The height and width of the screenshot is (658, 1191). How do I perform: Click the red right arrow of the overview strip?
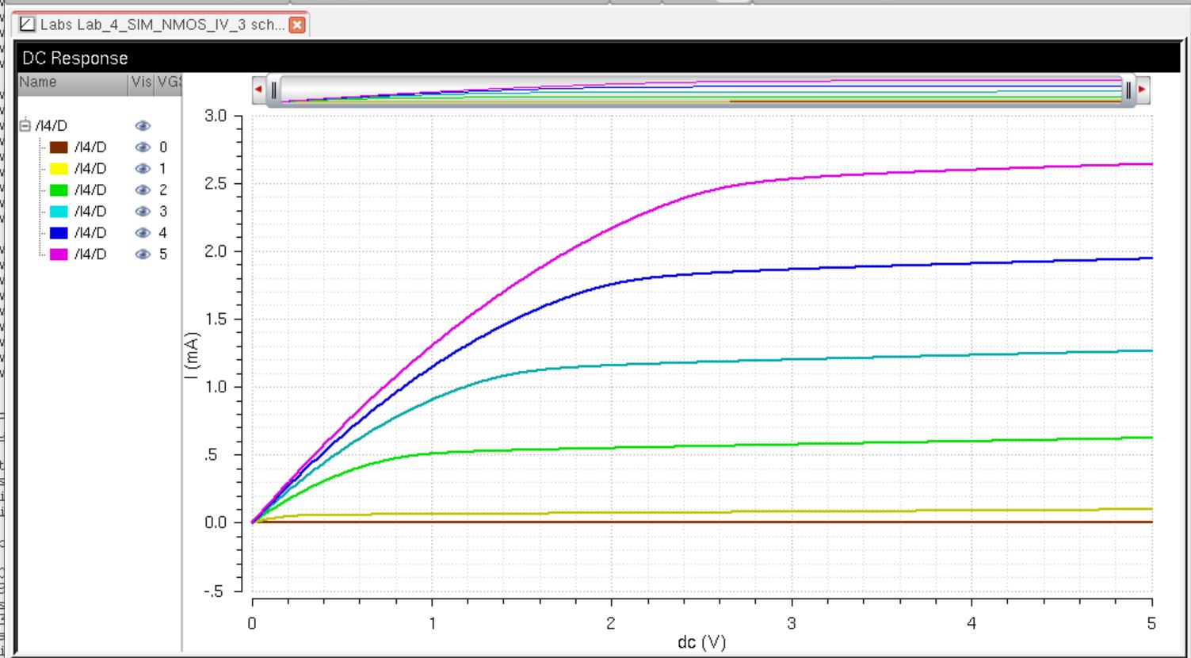click(x=1142, y=90)
